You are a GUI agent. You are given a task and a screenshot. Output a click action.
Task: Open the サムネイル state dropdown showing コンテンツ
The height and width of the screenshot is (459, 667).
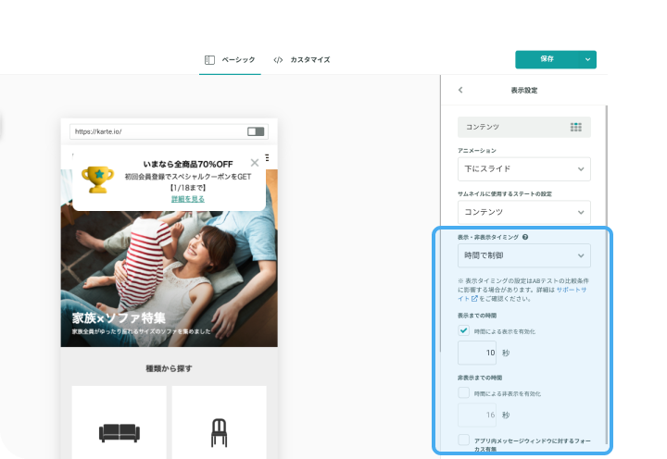click(x=524, y=212)
